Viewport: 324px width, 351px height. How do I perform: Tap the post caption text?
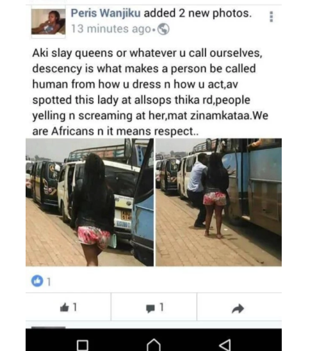click(147, 92)
